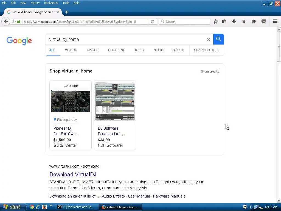Launch Chrome from quick launch bar
The width and height of the screenshot is (281, 211).
32,207
